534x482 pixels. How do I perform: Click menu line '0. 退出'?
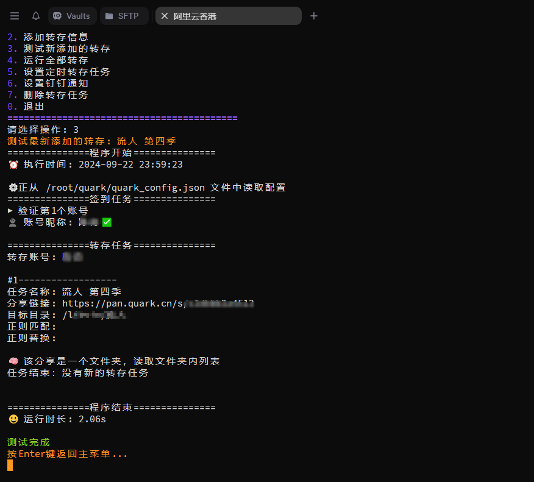(26, 106)
